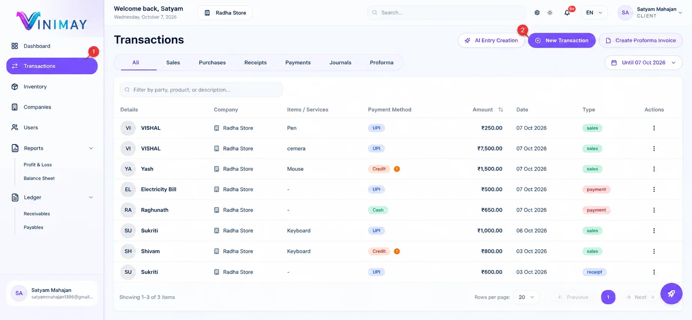Screen dimensions: 692x320
Task: Click the settings gear icon in header
Action: tap(537, 13)
